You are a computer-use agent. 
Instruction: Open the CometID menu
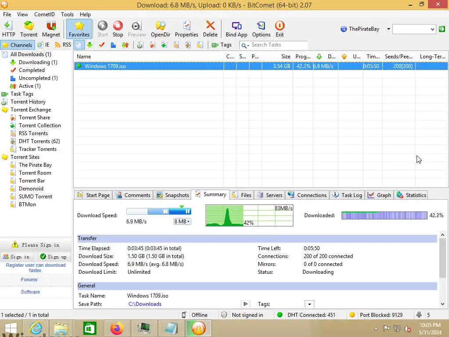pyautogui.click(x=44, y=14)
